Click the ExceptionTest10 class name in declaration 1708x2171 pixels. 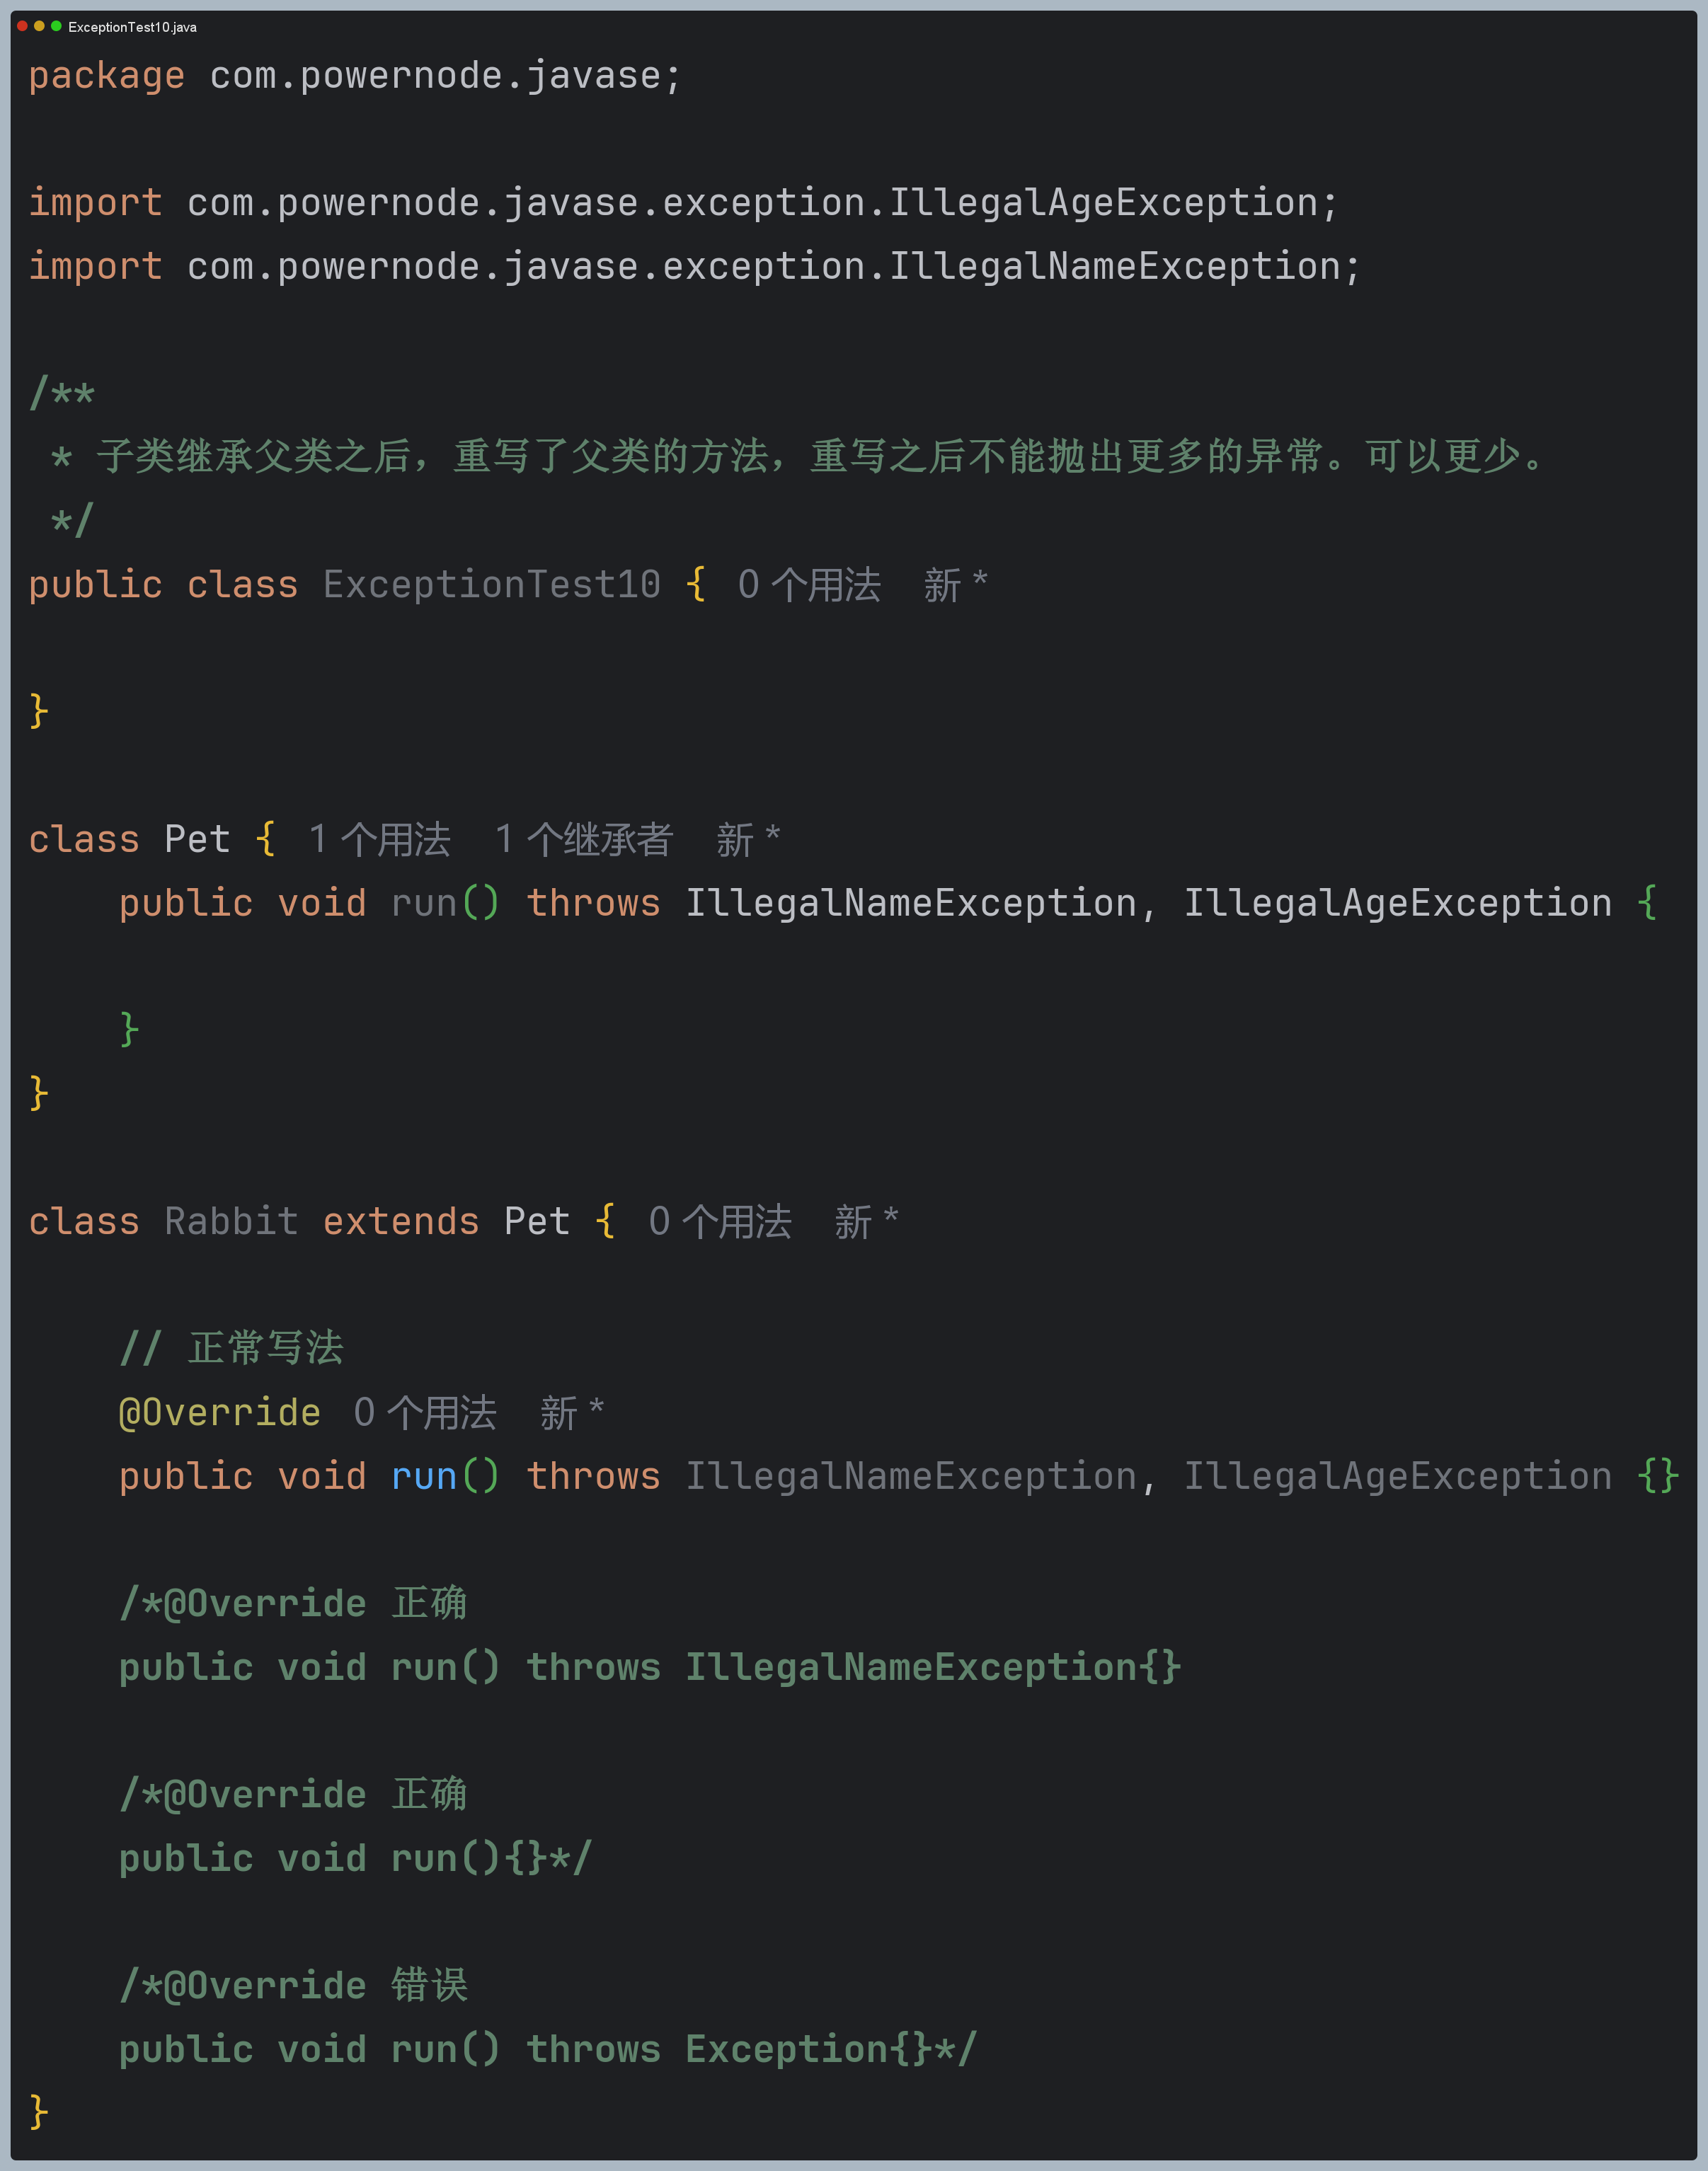pyautogui.click(x=491, y=586)
